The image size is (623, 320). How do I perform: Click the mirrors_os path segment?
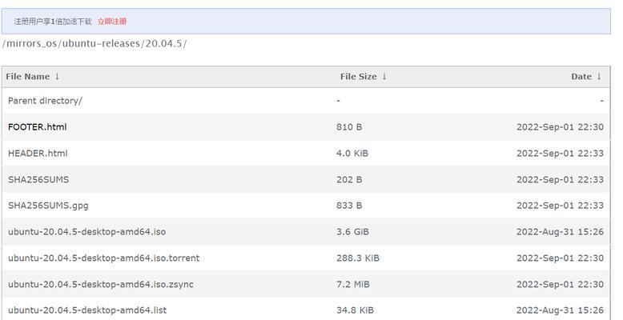pyautogui.click(x=32, y=43)
